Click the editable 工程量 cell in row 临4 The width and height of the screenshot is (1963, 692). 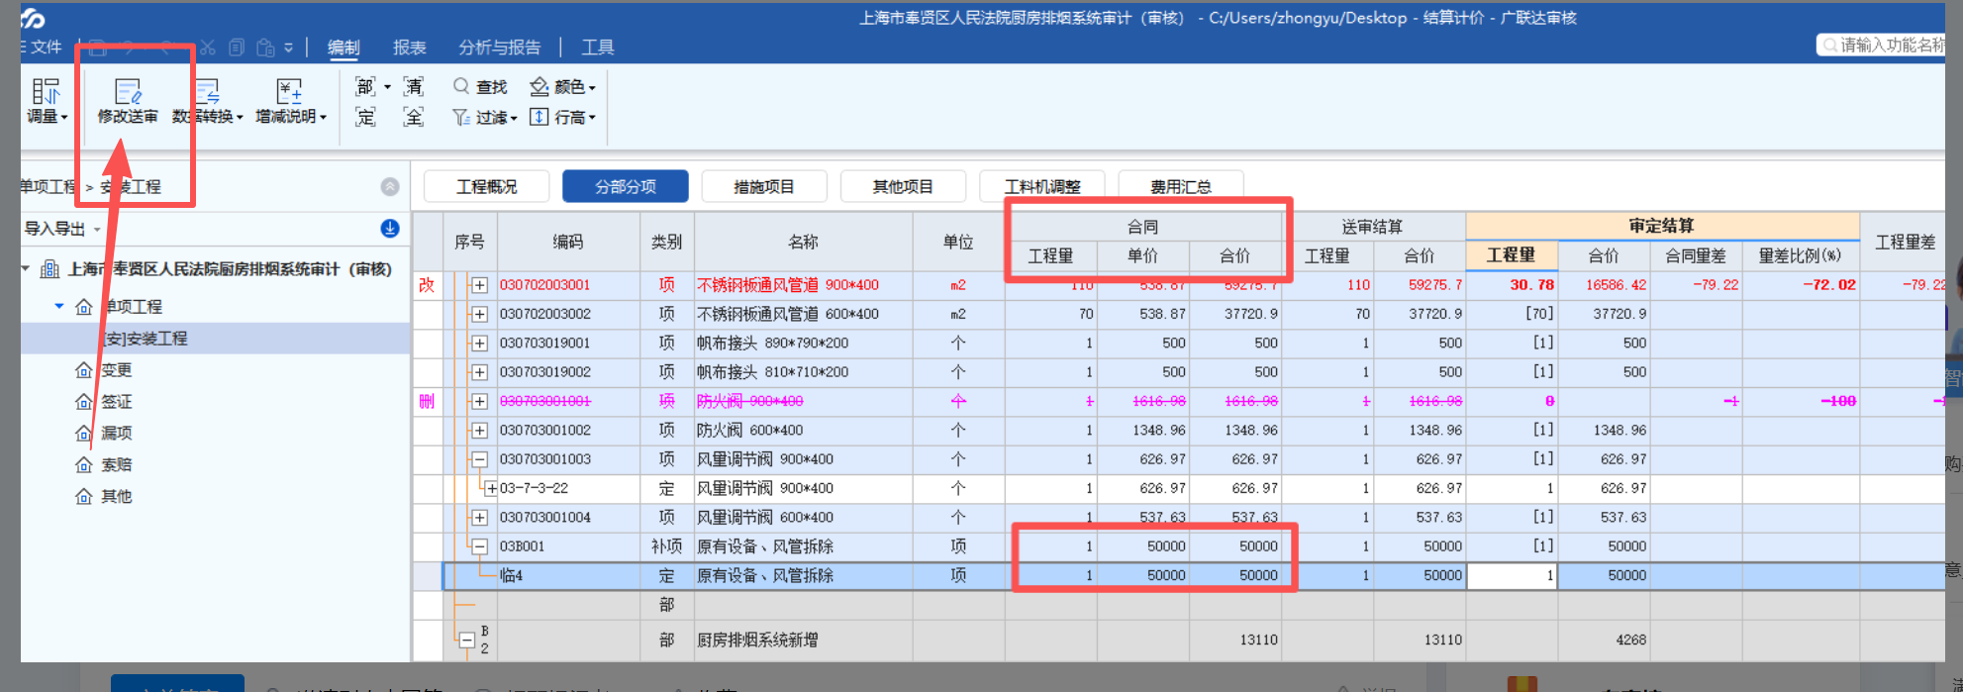pos(1512,575)
